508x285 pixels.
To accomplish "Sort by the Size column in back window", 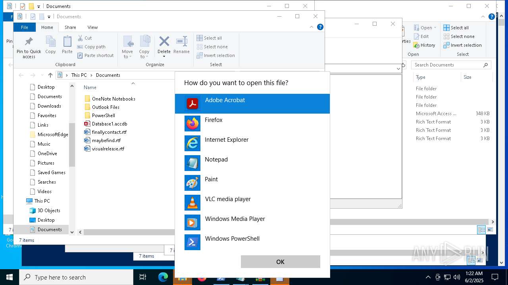I will [468, 77].
